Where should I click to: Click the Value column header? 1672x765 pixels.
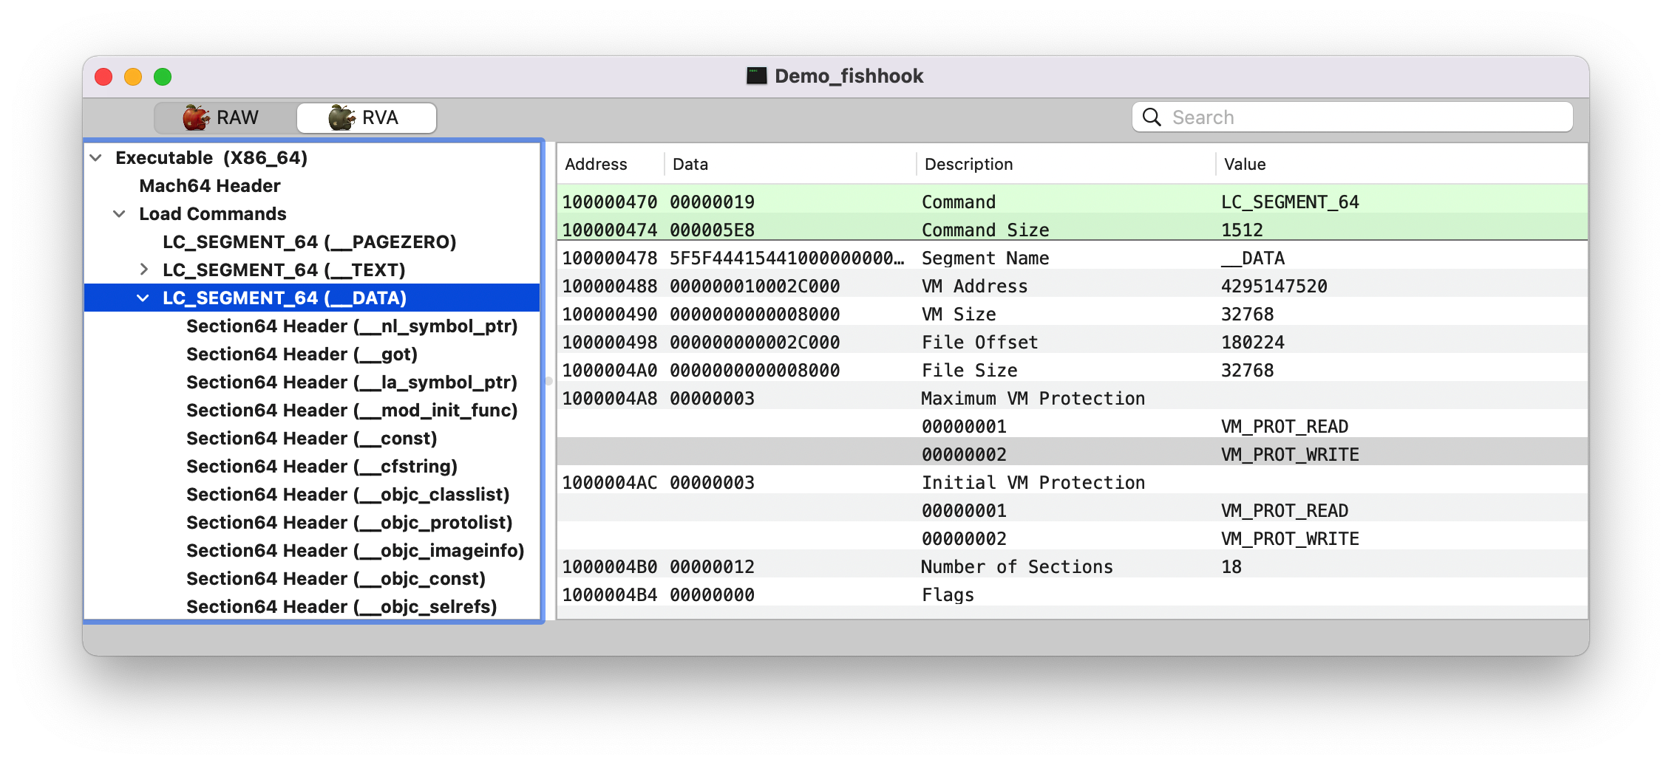pos(1401,164)
